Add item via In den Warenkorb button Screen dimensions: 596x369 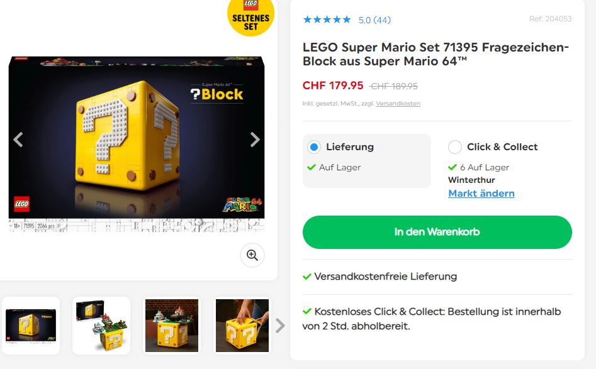tap(437, 232)
